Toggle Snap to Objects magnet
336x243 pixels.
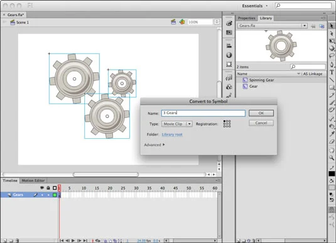(332, 210)
